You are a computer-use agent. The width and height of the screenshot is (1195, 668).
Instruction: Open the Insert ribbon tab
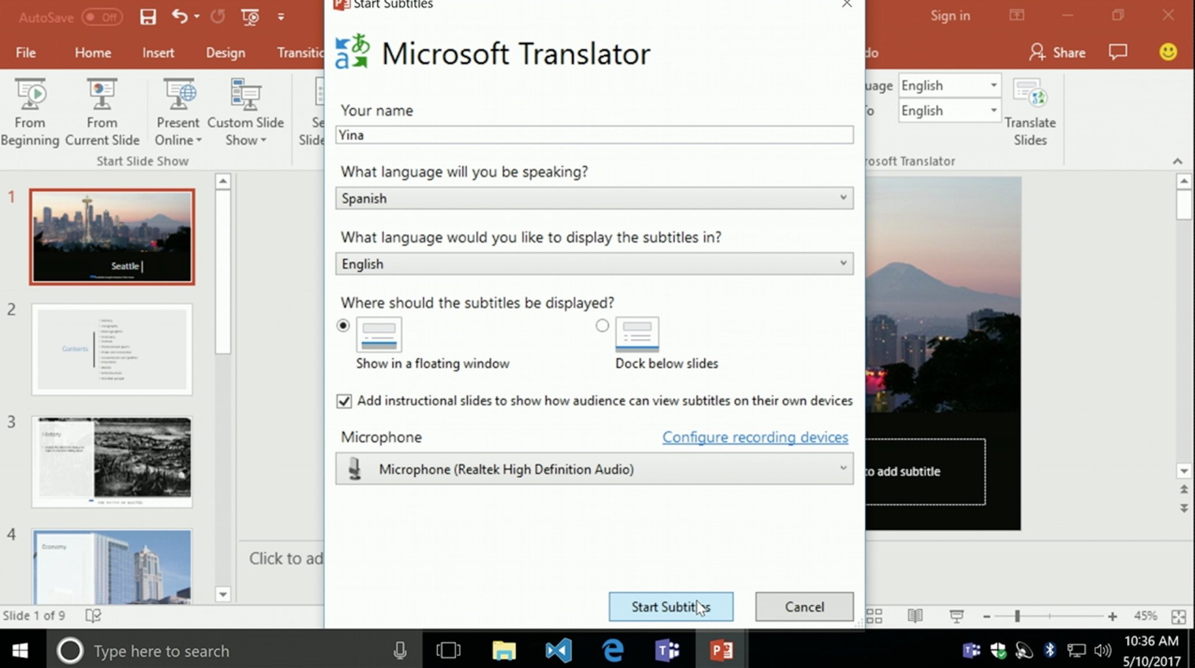click(x=158, y=52)
